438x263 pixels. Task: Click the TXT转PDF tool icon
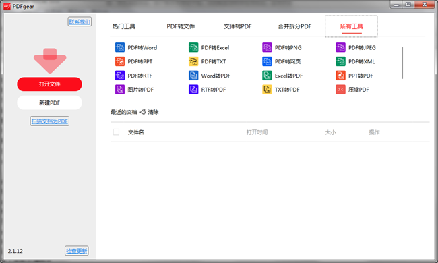pyautogui.click(x=267, y=90)
